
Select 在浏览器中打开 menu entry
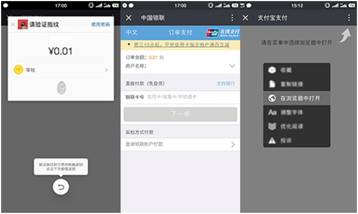[297, 99]
